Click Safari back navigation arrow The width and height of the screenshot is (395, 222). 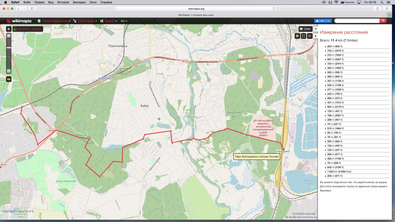point(19,9)
